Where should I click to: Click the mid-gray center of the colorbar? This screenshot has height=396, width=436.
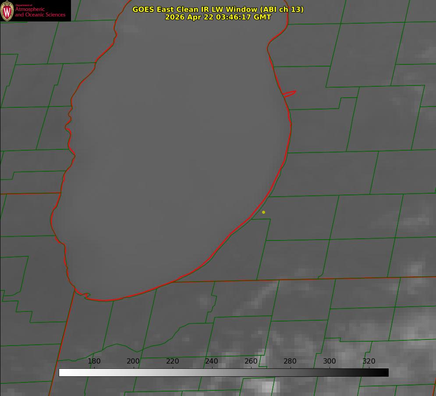223,373
